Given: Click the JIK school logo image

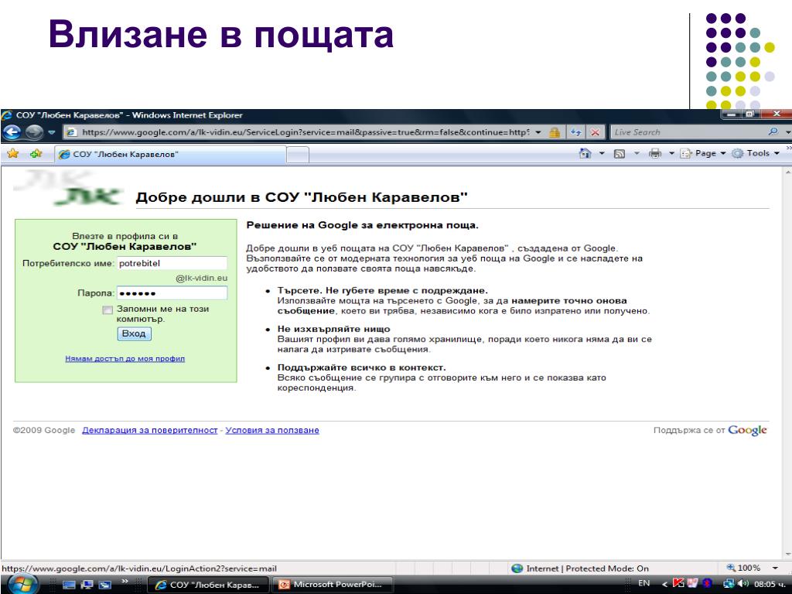Looking at the screenshot, I should click(x=69, y=188).
